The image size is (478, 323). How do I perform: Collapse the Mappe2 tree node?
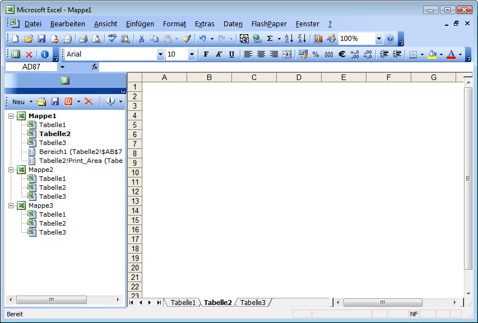click(11, 170)
